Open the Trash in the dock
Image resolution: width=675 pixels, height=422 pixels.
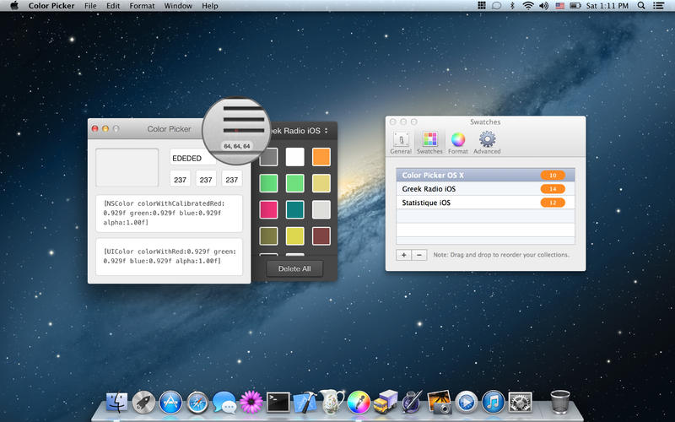pos(560,402)
